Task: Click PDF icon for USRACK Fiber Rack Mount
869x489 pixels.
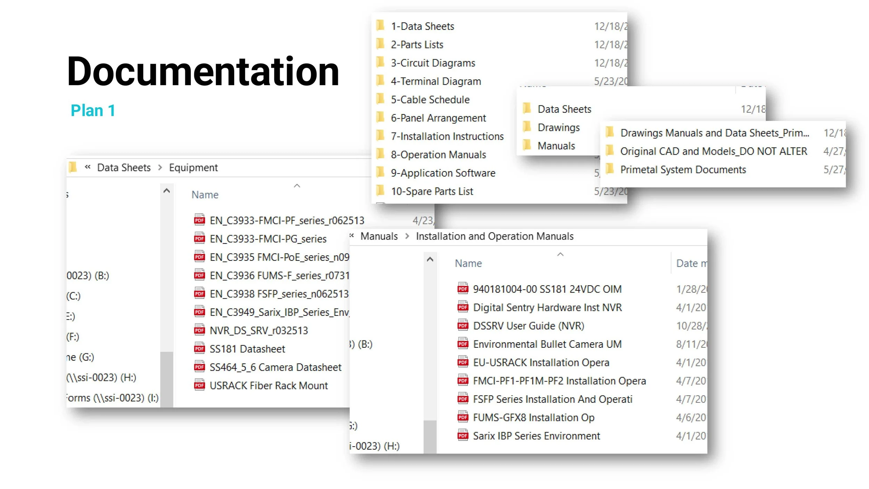Action: click(x=200, y=385)
